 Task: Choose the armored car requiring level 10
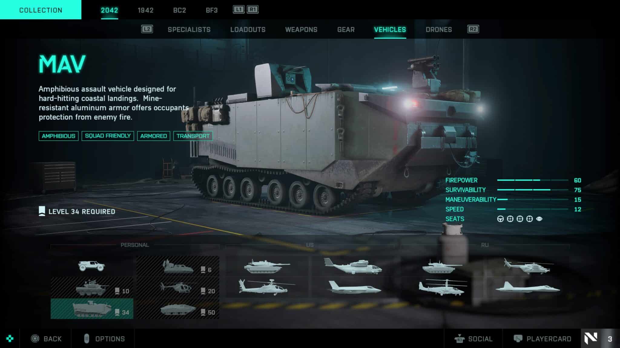click(x=92, y=287)
